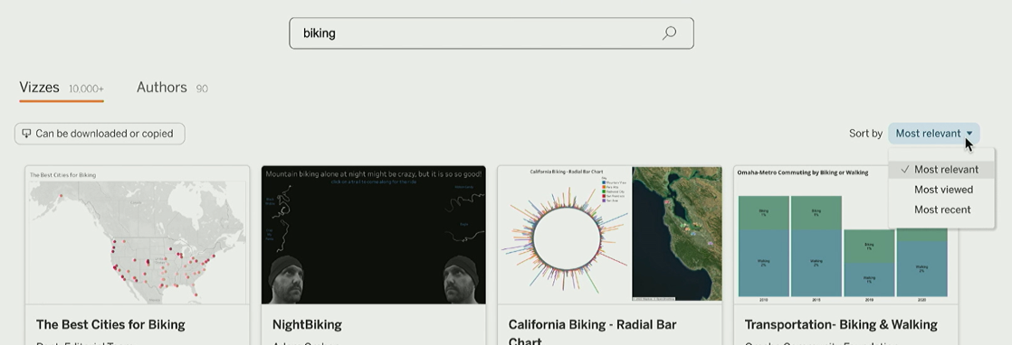Switch to the Vizzes tab
Image resolution: width=1012 pixels, height=345 pixels.
click(62, 88)
